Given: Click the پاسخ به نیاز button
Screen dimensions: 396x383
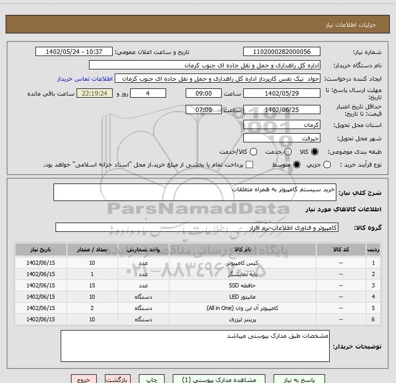Looking at the screenshot, I should point(299,379).
